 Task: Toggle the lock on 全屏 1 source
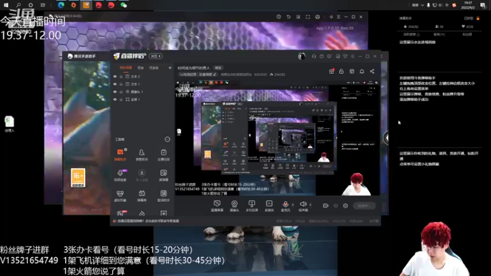pos(121,99)
